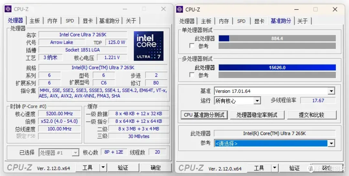Click 总线速度 value 100.00 MHz
The height and width of the screenshot is (176, 349).
[x=59, y=129]
